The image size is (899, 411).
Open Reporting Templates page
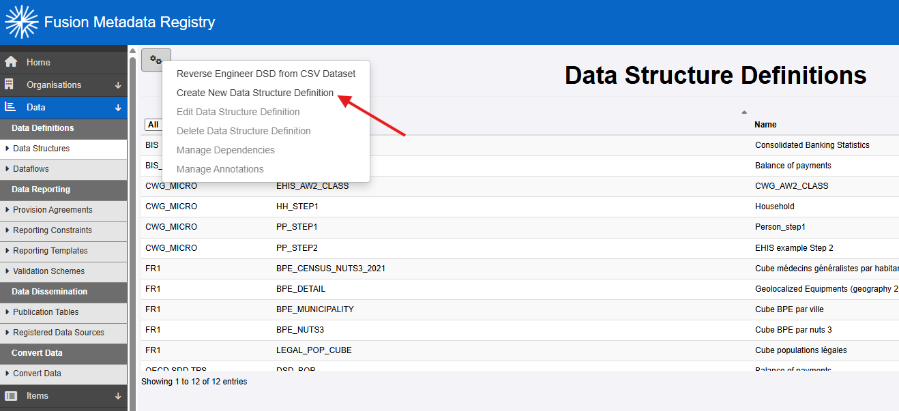[x=63, y=251]
